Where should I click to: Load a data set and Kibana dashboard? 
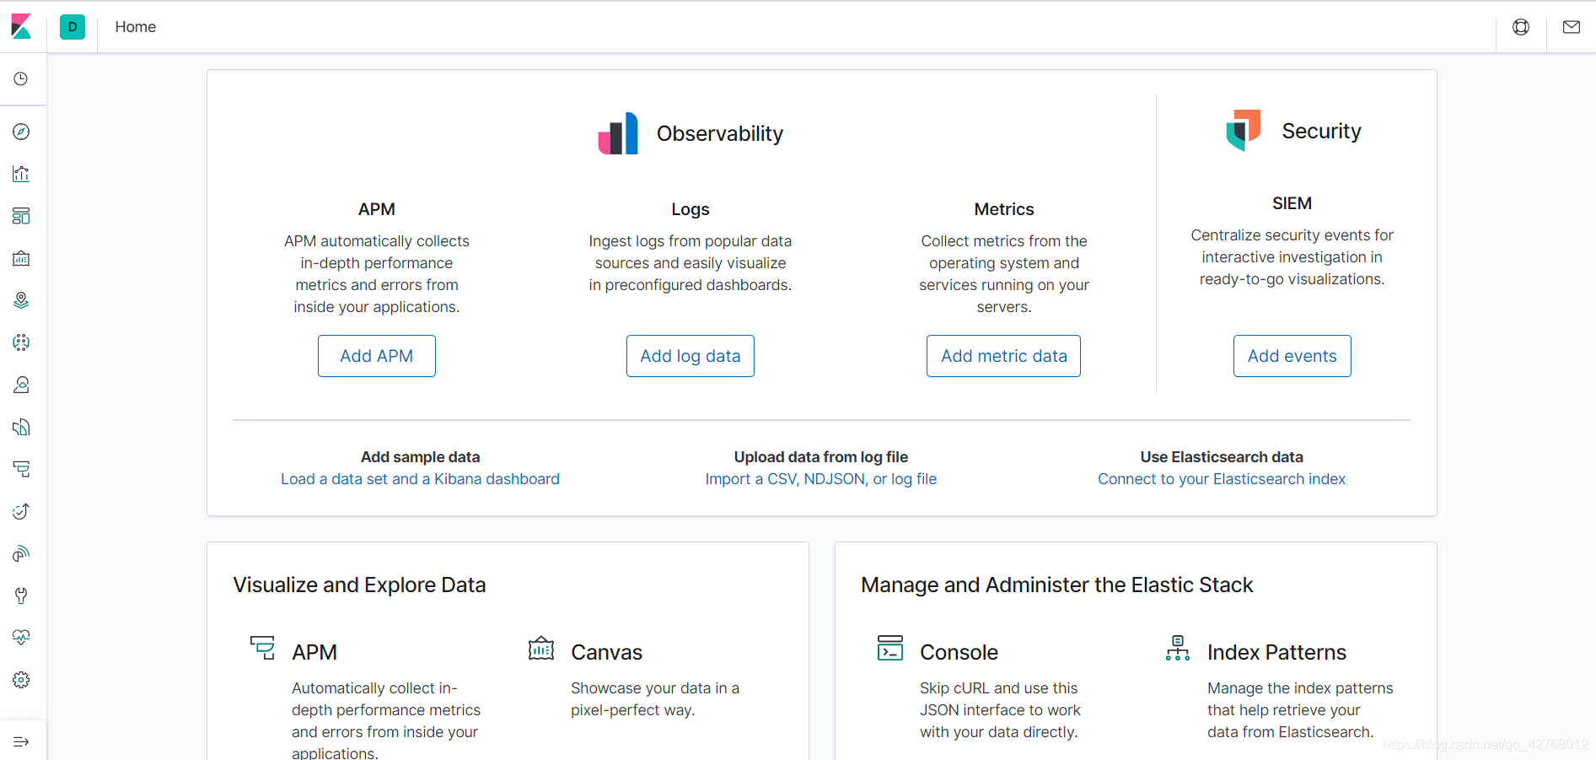[x=420, y=479]
